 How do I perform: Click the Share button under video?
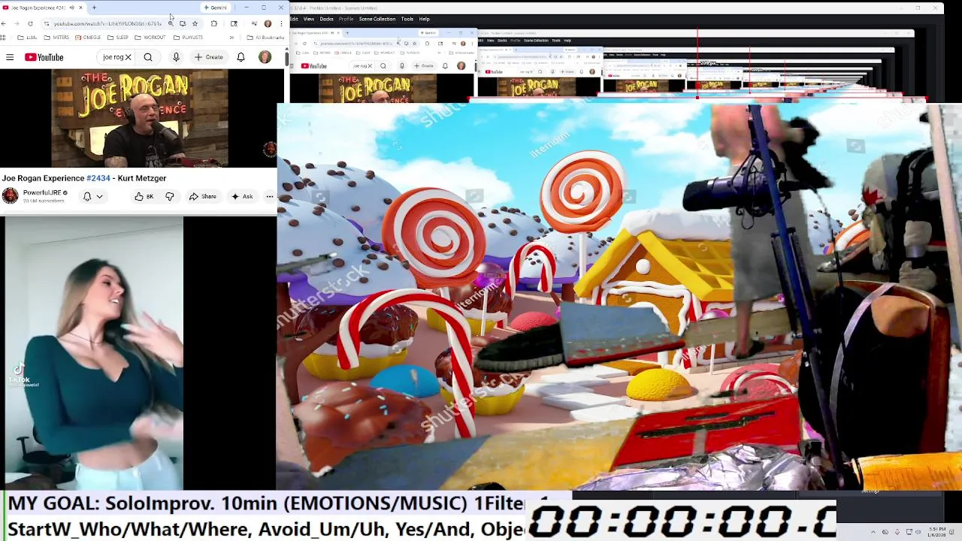point(203,196)
